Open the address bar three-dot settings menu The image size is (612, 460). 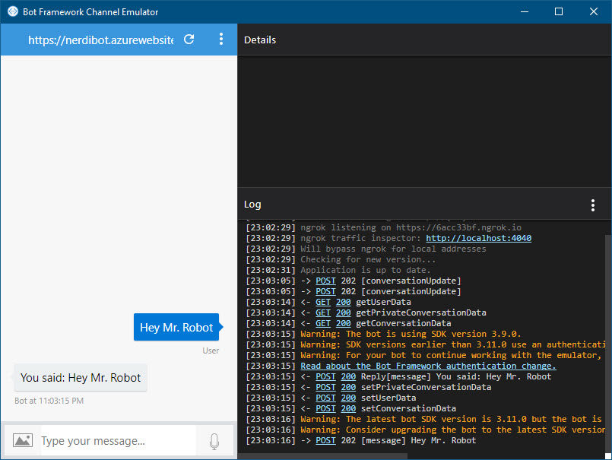pyautogui.click(x=221, y=39)
